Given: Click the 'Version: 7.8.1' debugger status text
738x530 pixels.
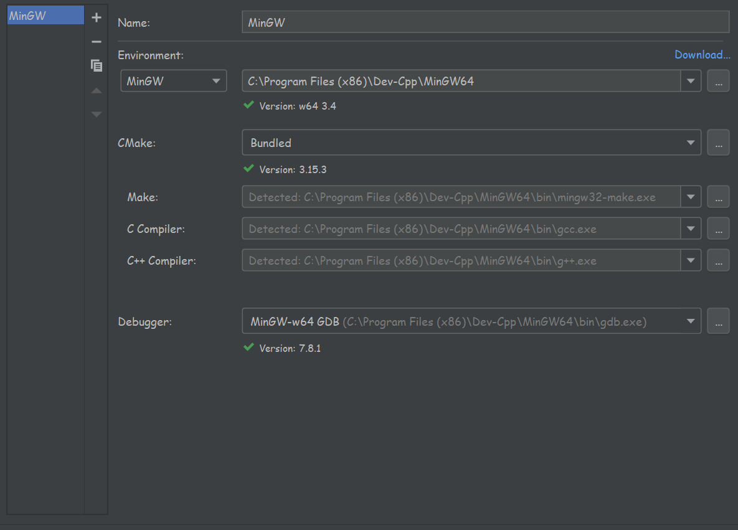Looking at the screenshot, I should tap(290, 348).
